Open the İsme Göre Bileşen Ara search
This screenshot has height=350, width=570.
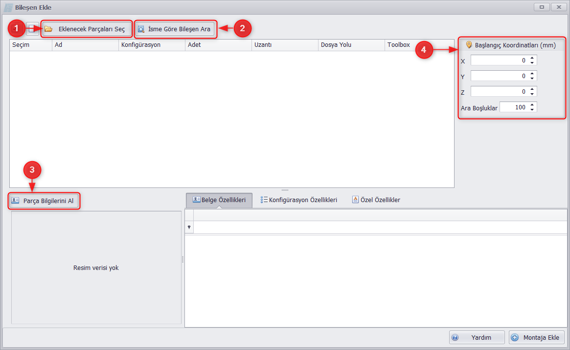pyautogui.click(x=175, y=29)
